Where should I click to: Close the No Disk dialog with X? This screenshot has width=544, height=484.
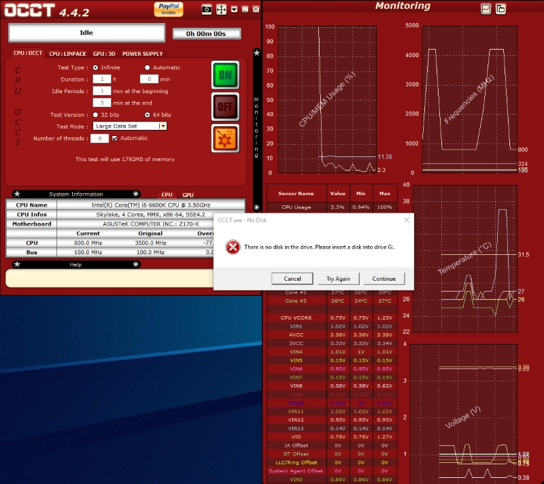point(407,220)
